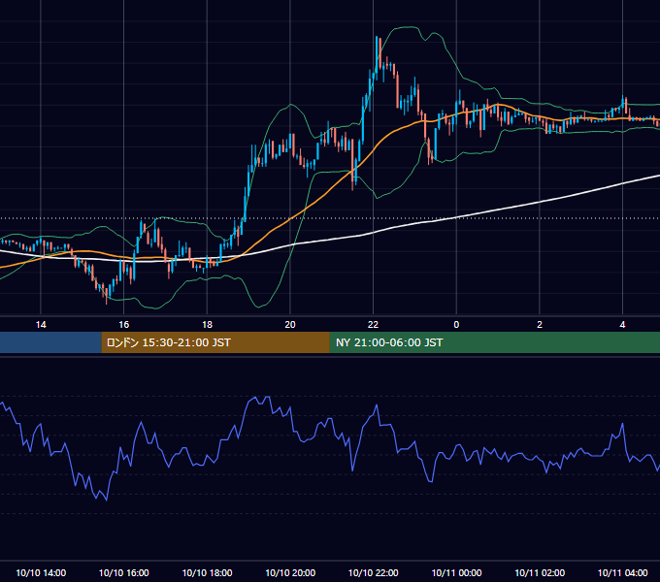Click the 2 hour label on the time axis

click(540, 325)
